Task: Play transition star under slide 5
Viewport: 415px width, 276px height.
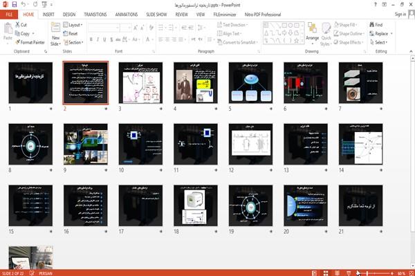Action: click(x=271, y=109)
